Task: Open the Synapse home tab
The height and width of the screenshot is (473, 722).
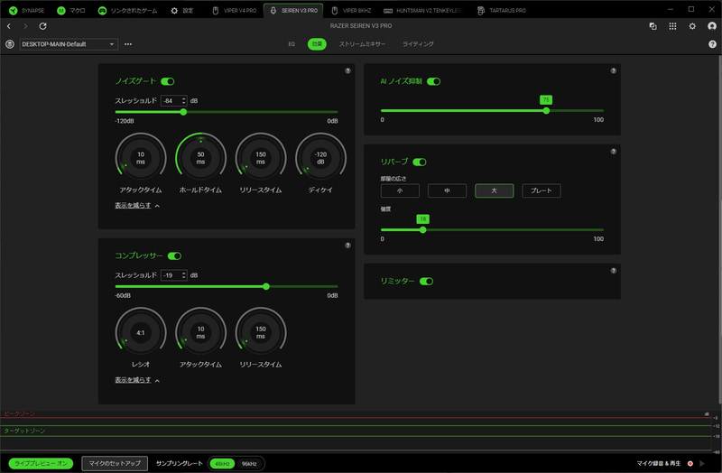Action: 27,10
